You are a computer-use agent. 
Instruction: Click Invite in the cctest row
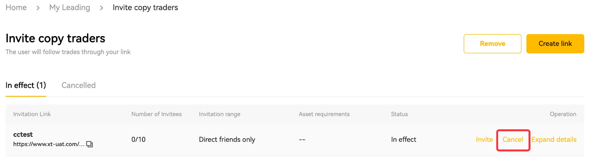[x=484, y=140]
